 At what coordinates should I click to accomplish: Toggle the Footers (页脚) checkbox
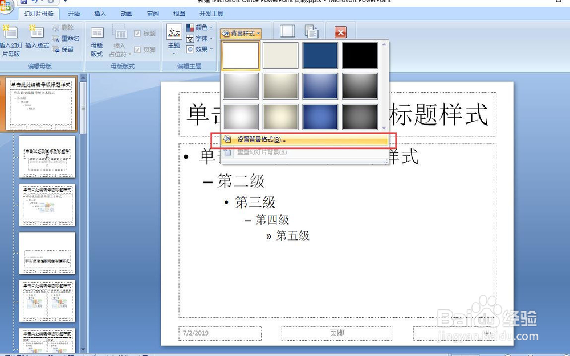point(137,49)
